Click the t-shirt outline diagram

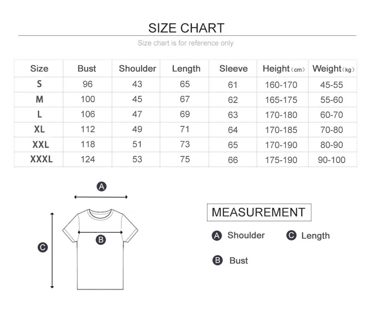pos(100,249)
